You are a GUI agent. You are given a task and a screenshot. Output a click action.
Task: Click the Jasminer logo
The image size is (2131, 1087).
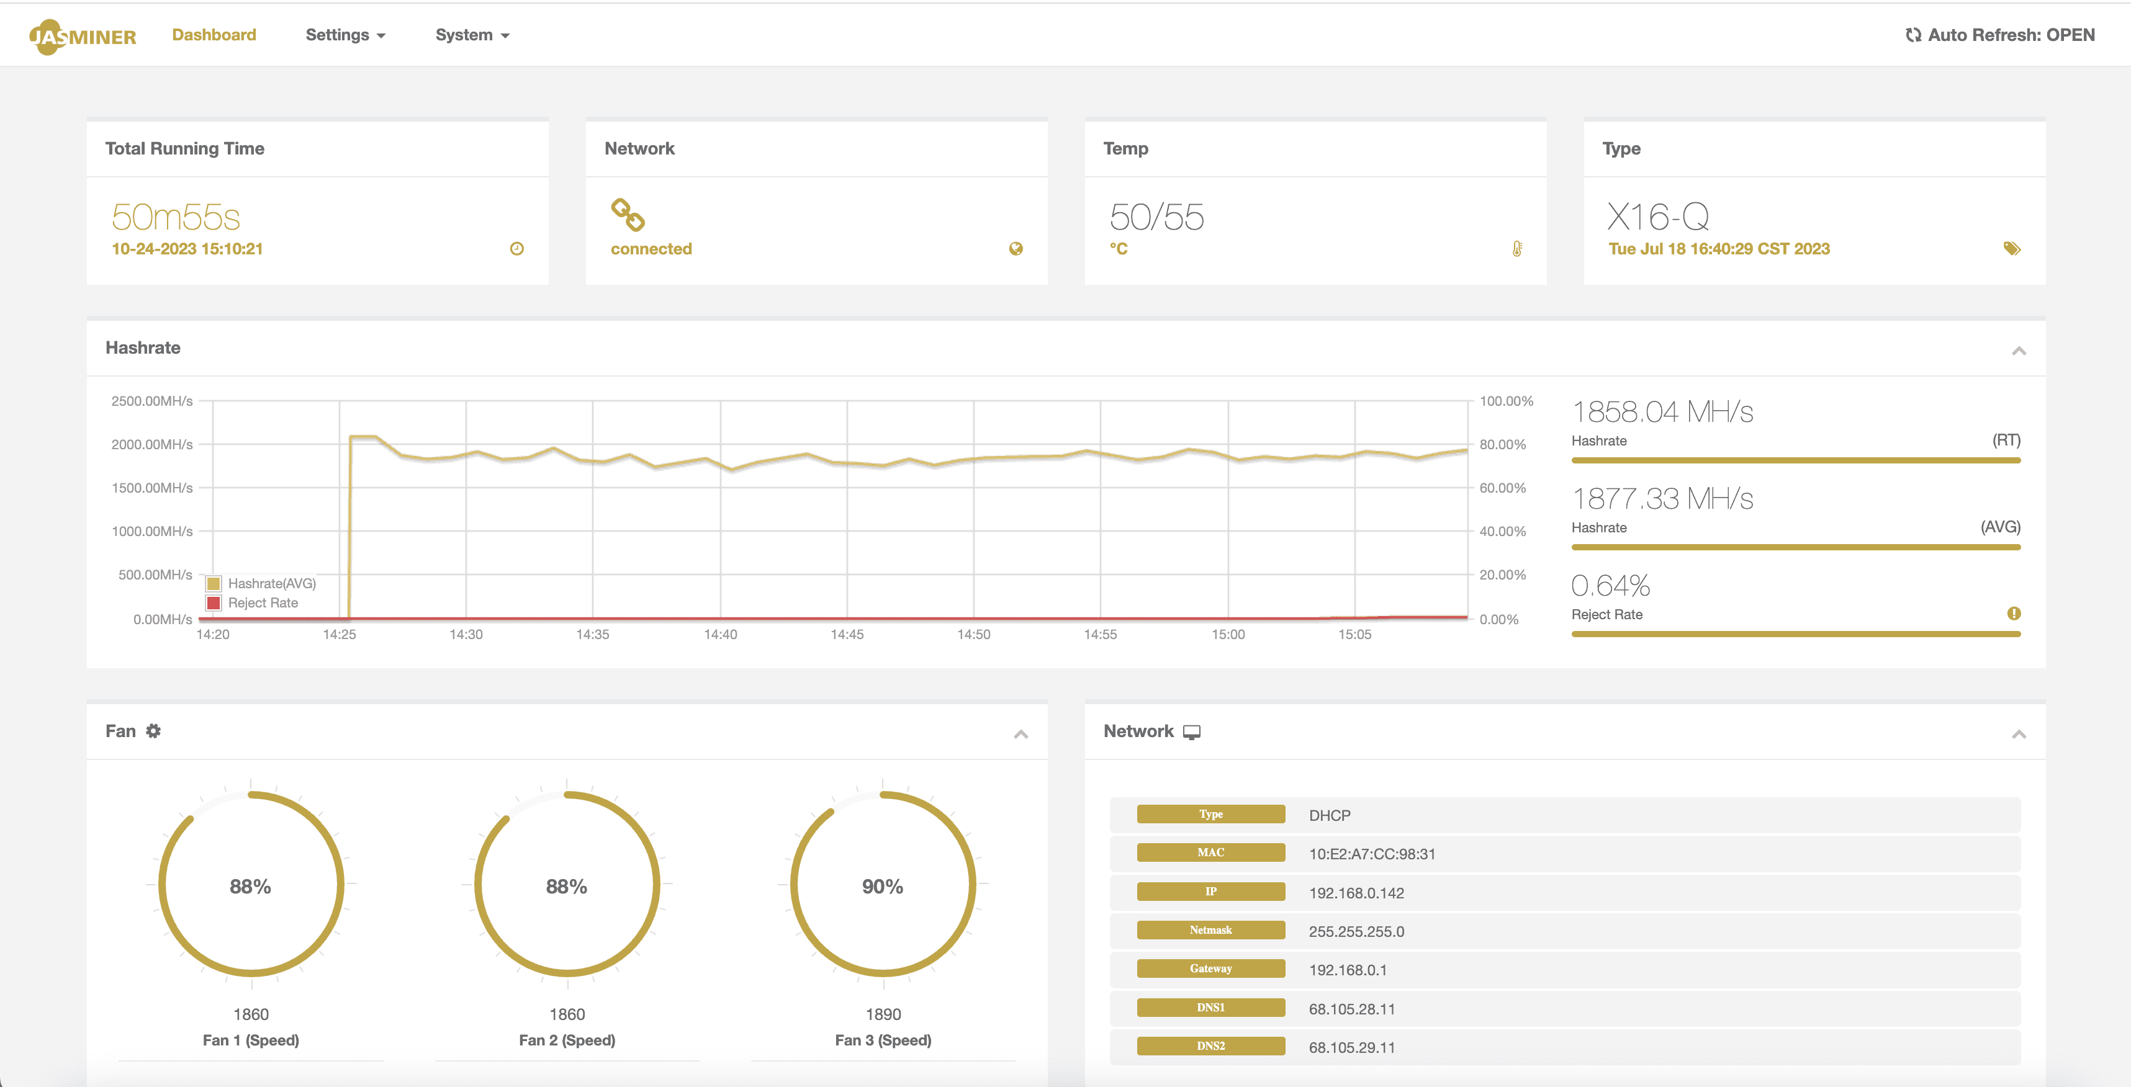(x=83, y=37)
